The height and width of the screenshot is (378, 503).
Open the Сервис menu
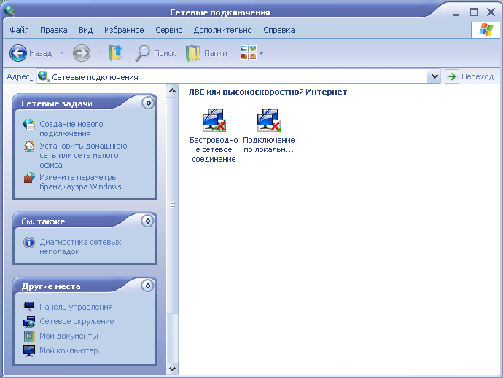[x=168, y=30]
